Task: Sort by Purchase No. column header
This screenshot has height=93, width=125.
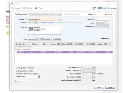Action: [x=21, y=44]
